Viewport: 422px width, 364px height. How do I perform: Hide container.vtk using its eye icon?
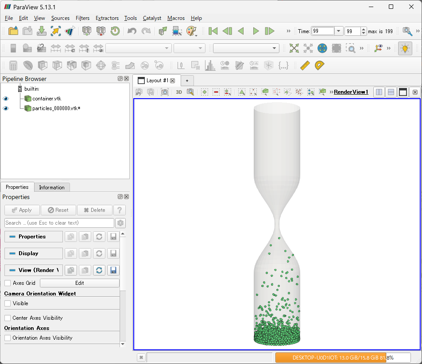tap(6, 99)
